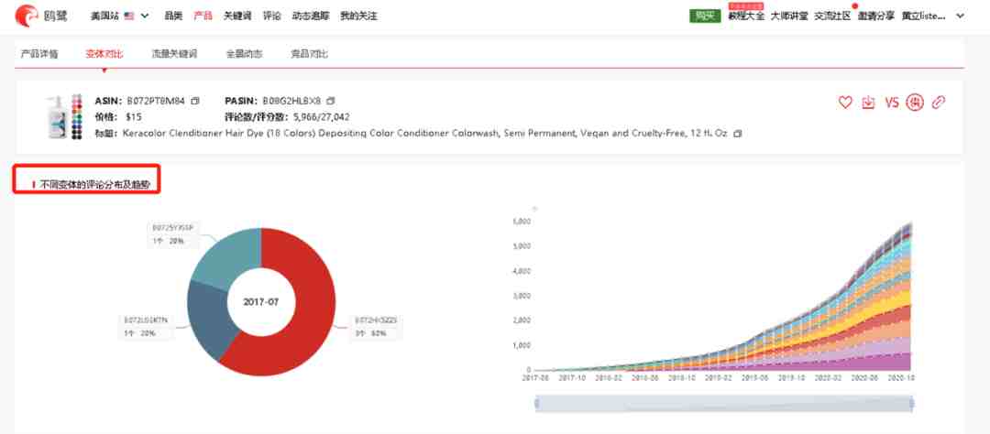Viewport: 990px width, 434px height.
Task: Open 关键词 in the top menu
Action: tap(236, 16)
